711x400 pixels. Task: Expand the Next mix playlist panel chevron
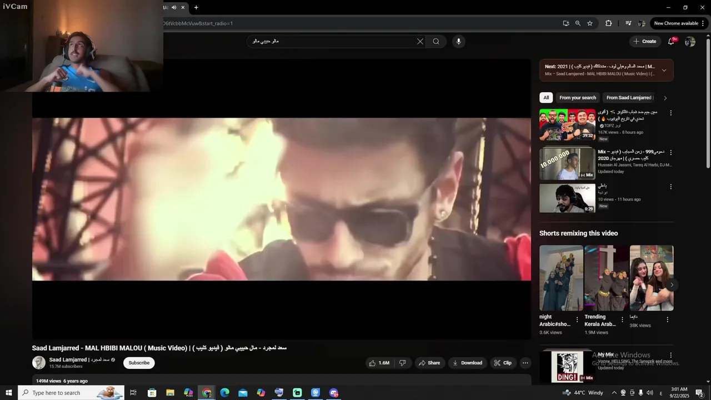pyautogui.click(x=664, y=71)
